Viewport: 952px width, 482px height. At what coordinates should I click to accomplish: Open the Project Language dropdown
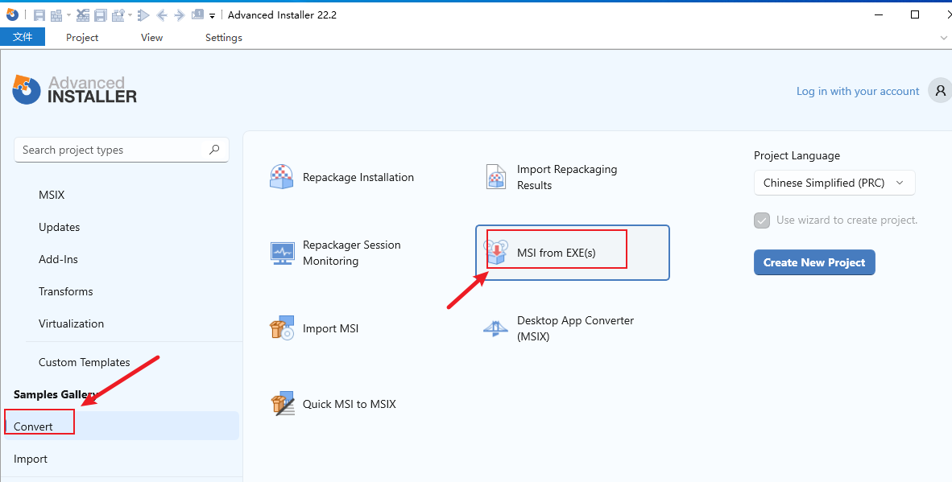(x=834, y=183)
